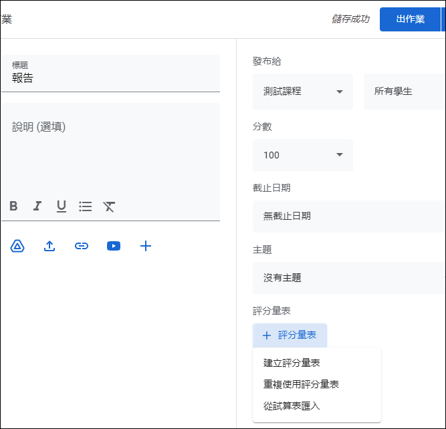Insert bulleted list in description
This screenshot has height=429, width=446.
coord(85,206)
